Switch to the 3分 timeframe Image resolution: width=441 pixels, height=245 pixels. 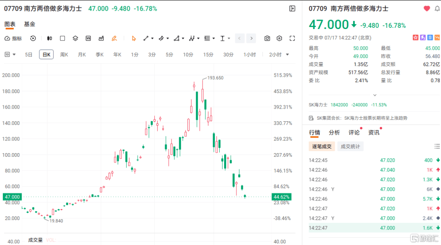point(152,55)
